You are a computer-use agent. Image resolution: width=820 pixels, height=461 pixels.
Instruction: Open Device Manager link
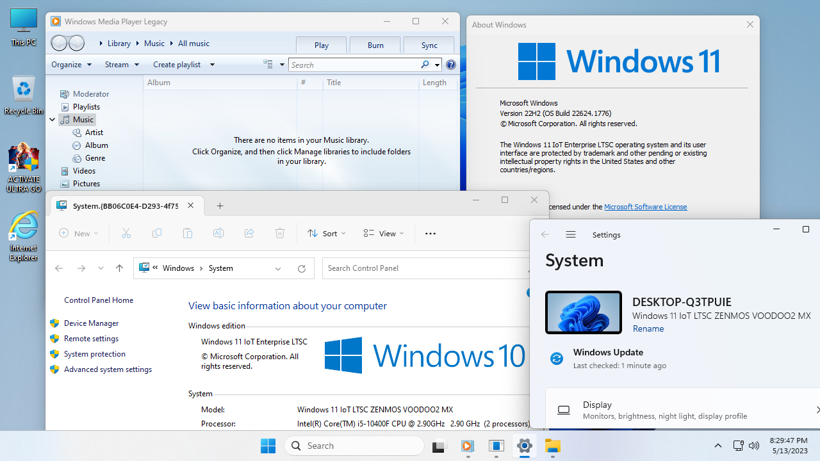point(91,323)
